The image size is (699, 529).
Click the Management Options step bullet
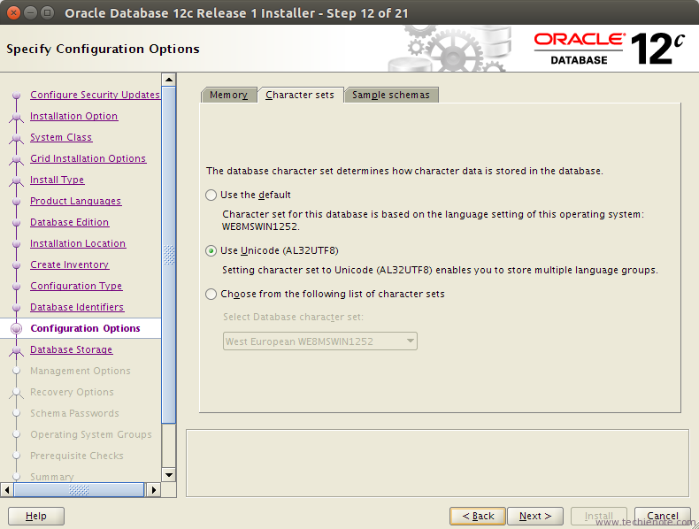point(17,371)
